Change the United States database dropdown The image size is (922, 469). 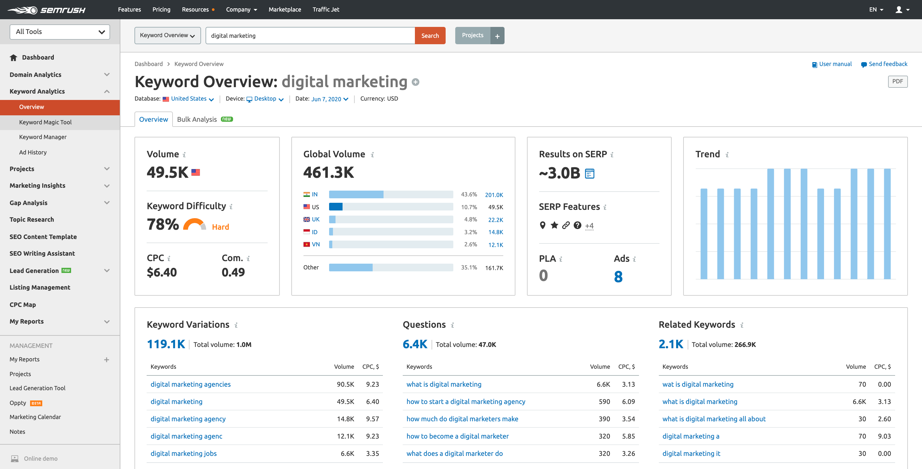pos(188,99)
